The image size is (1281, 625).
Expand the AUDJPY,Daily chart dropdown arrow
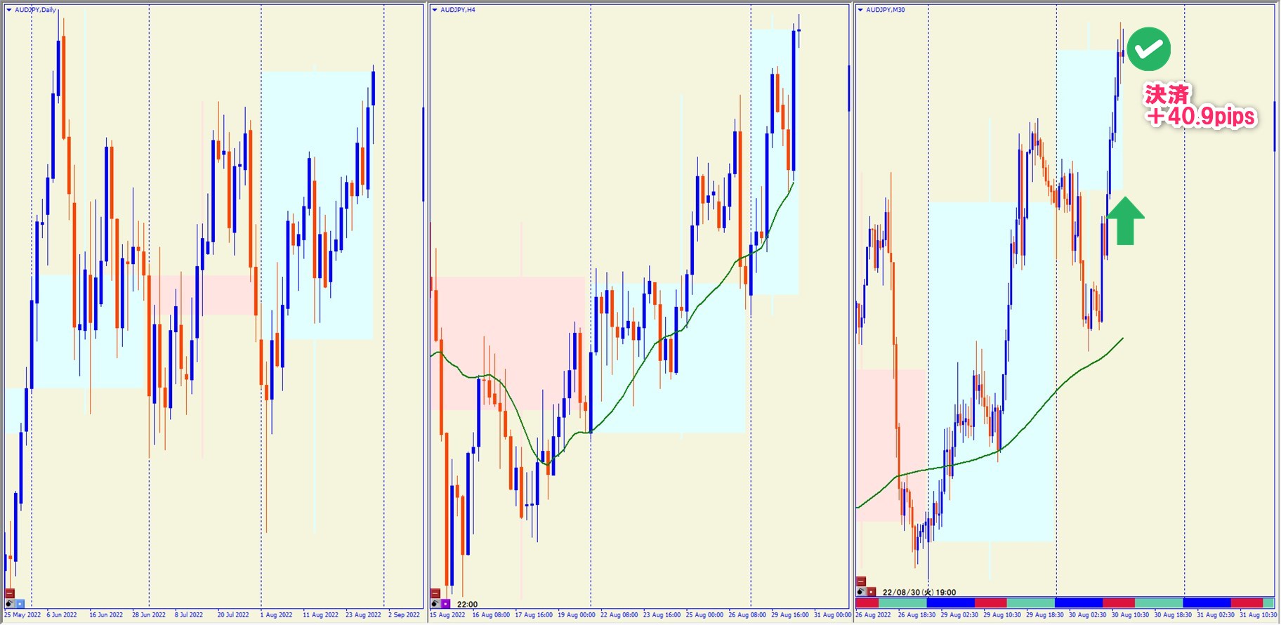pos(9,10)
